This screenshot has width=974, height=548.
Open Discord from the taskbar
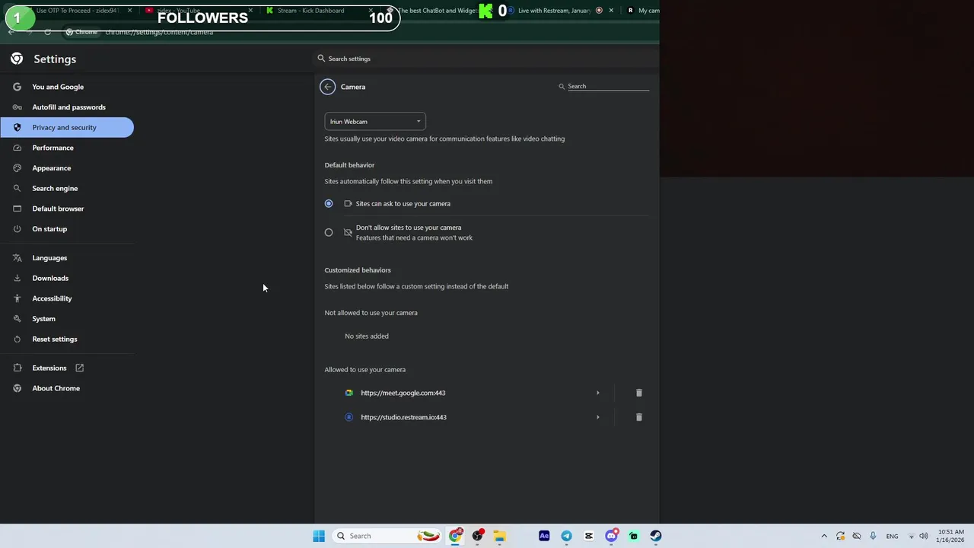click(611, 536)
